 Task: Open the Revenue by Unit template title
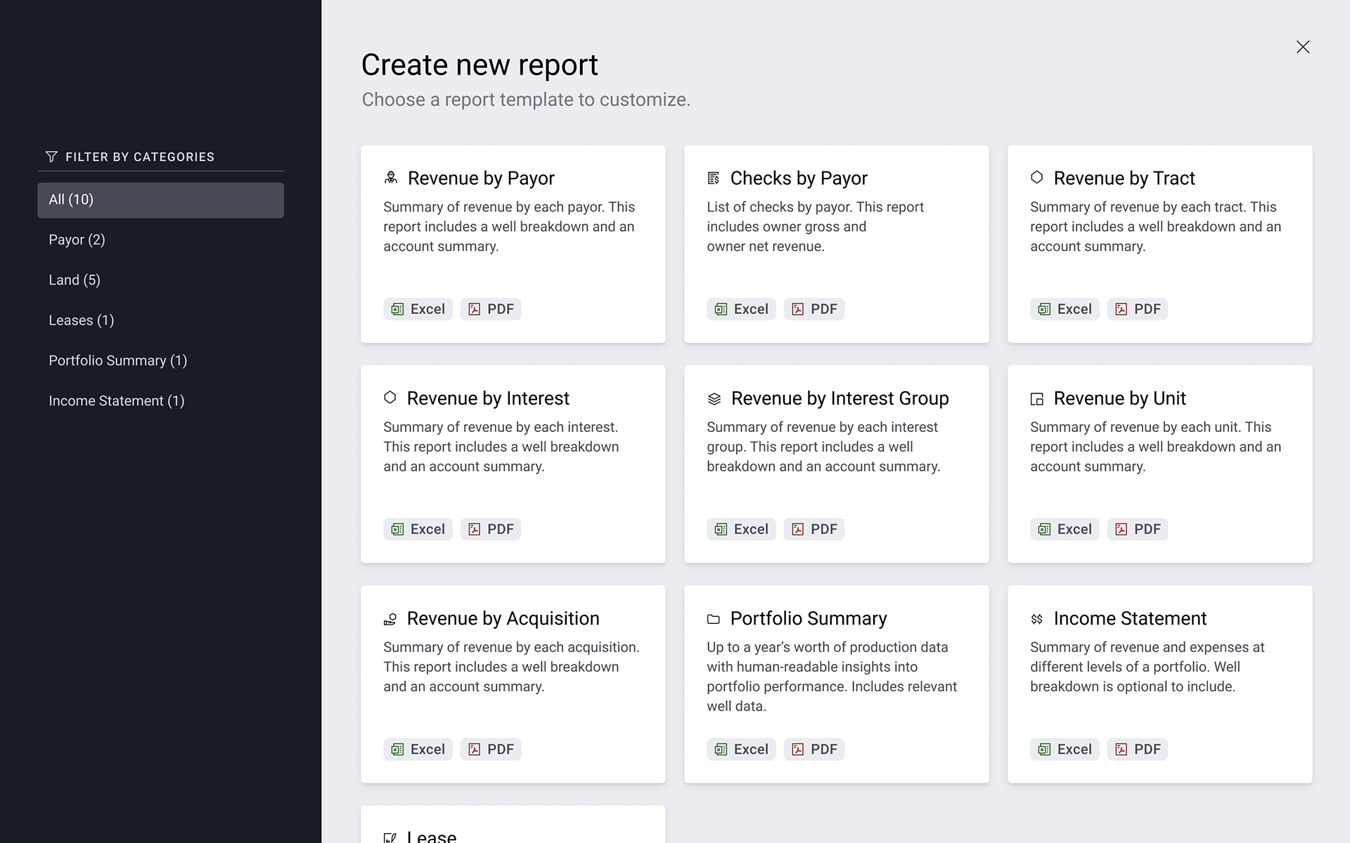coord(1119,398)
